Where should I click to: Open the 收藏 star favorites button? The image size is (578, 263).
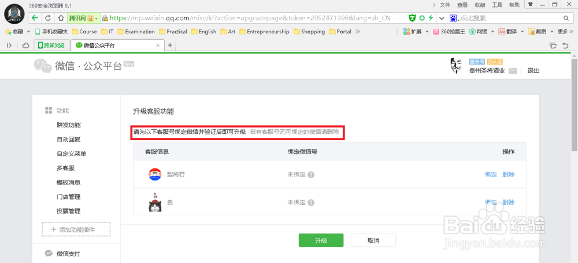click(x=14, y=32)
